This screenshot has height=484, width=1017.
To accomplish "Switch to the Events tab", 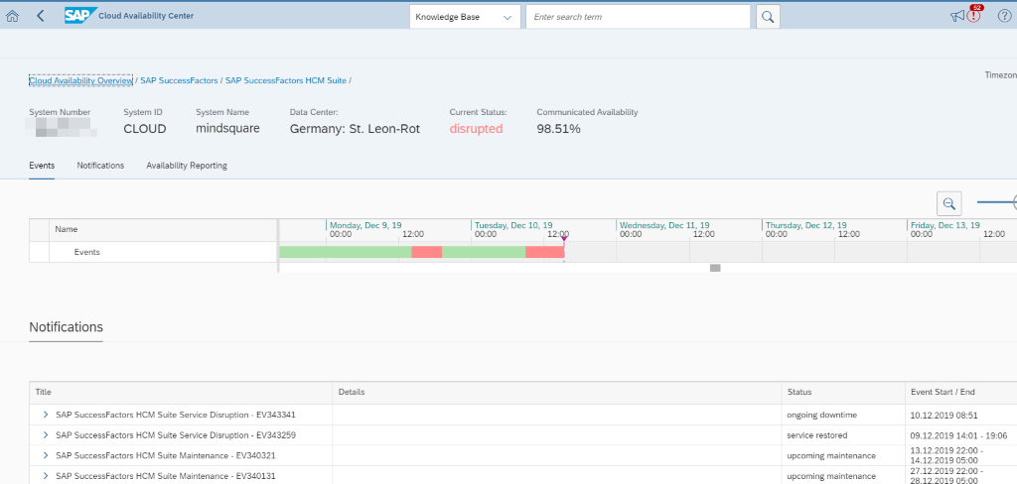I will (42, 166).
